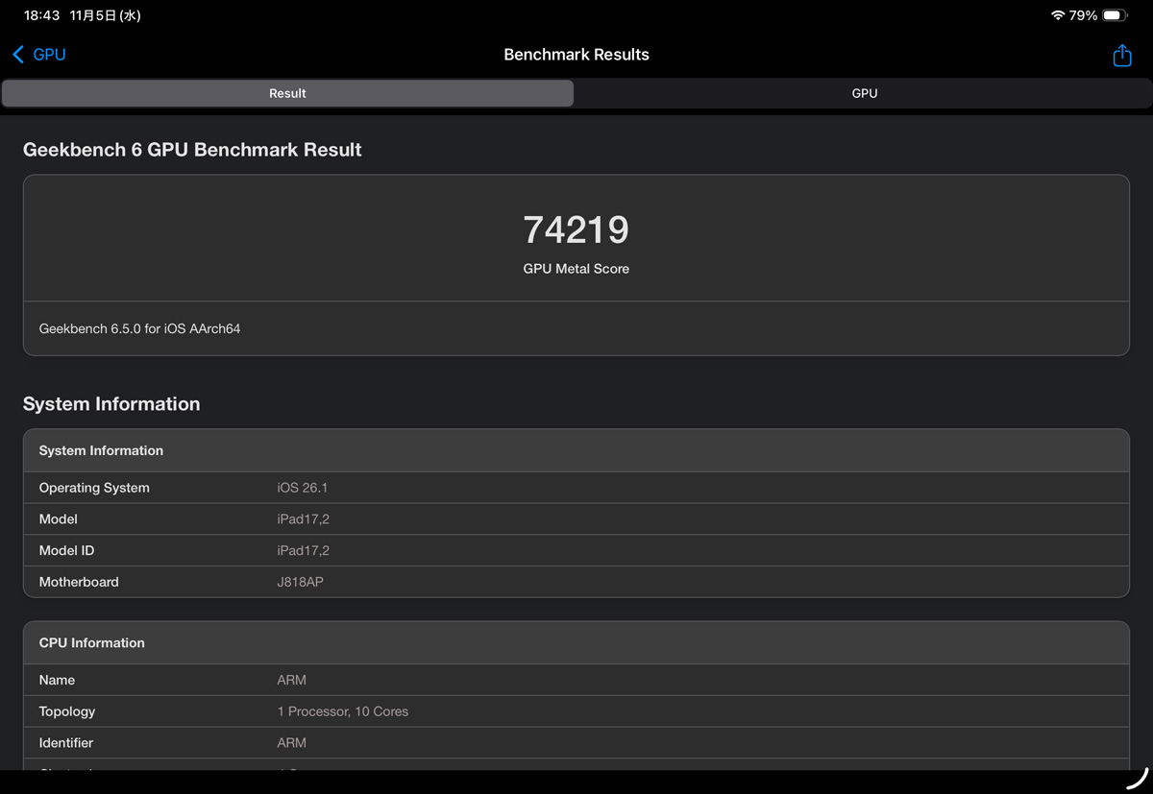Screen dimensions: 1153x794
Task: Tap the CPU Identifier row
Action: (x=576, y=743)
